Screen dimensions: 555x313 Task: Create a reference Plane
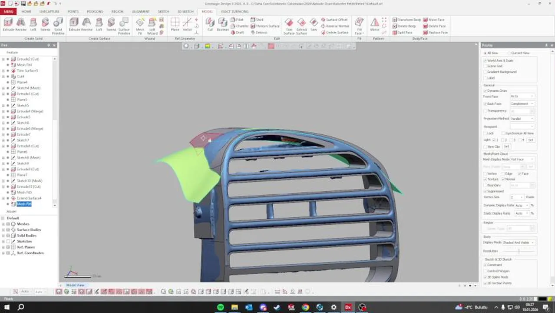175,25
